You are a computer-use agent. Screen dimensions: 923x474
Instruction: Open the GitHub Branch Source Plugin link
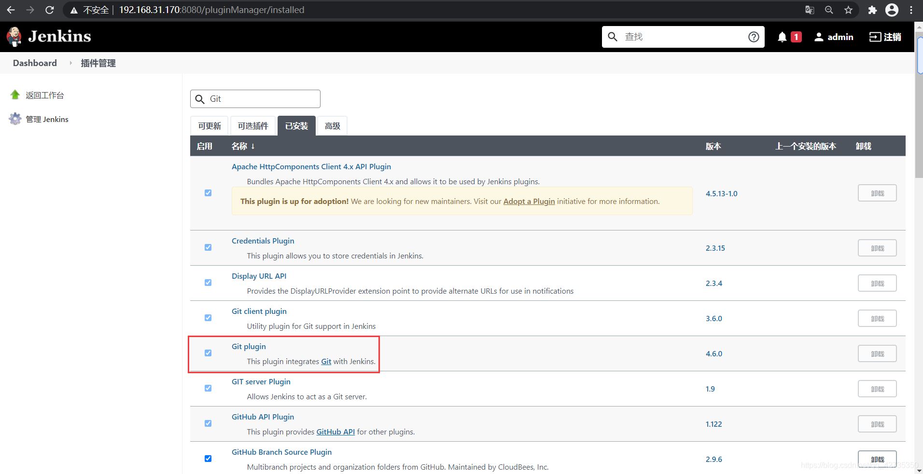[x=281, y=452]
